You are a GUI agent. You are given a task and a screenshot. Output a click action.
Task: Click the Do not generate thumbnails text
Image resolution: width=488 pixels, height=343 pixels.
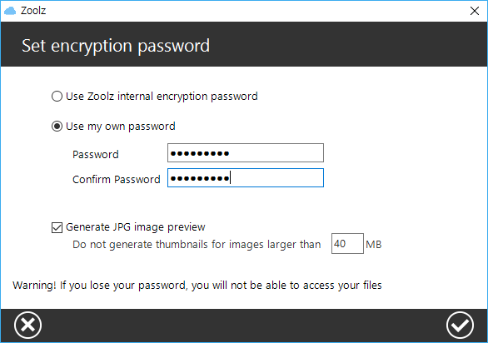[x=197, y=245]
